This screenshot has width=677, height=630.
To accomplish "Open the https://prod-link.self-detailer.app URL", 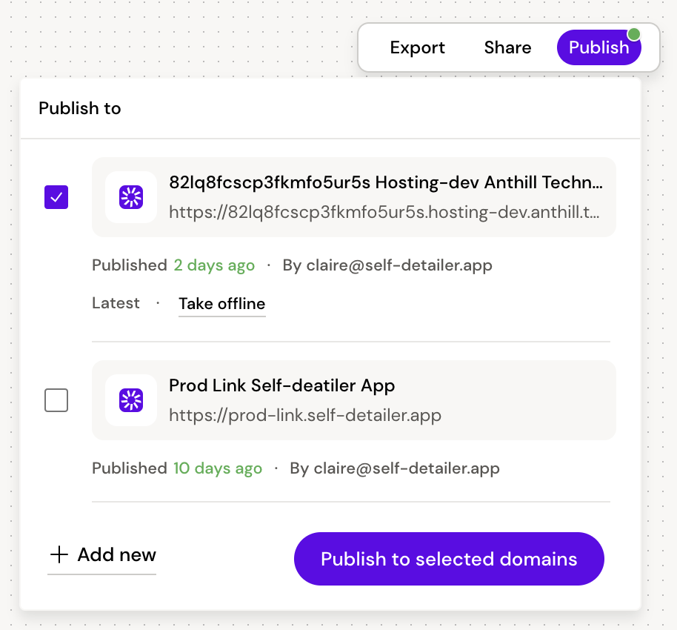I will 305,415.
